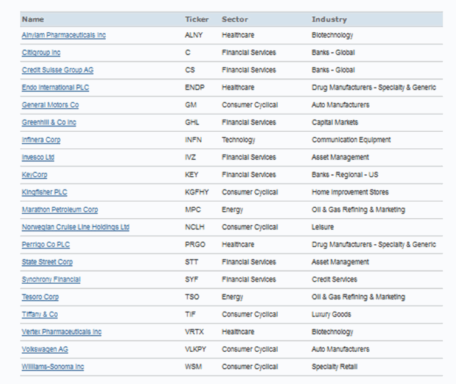Open the Tesoro Corp link
Image resolution: width=456 pixels, height=384 pixels.
[40, 297]
